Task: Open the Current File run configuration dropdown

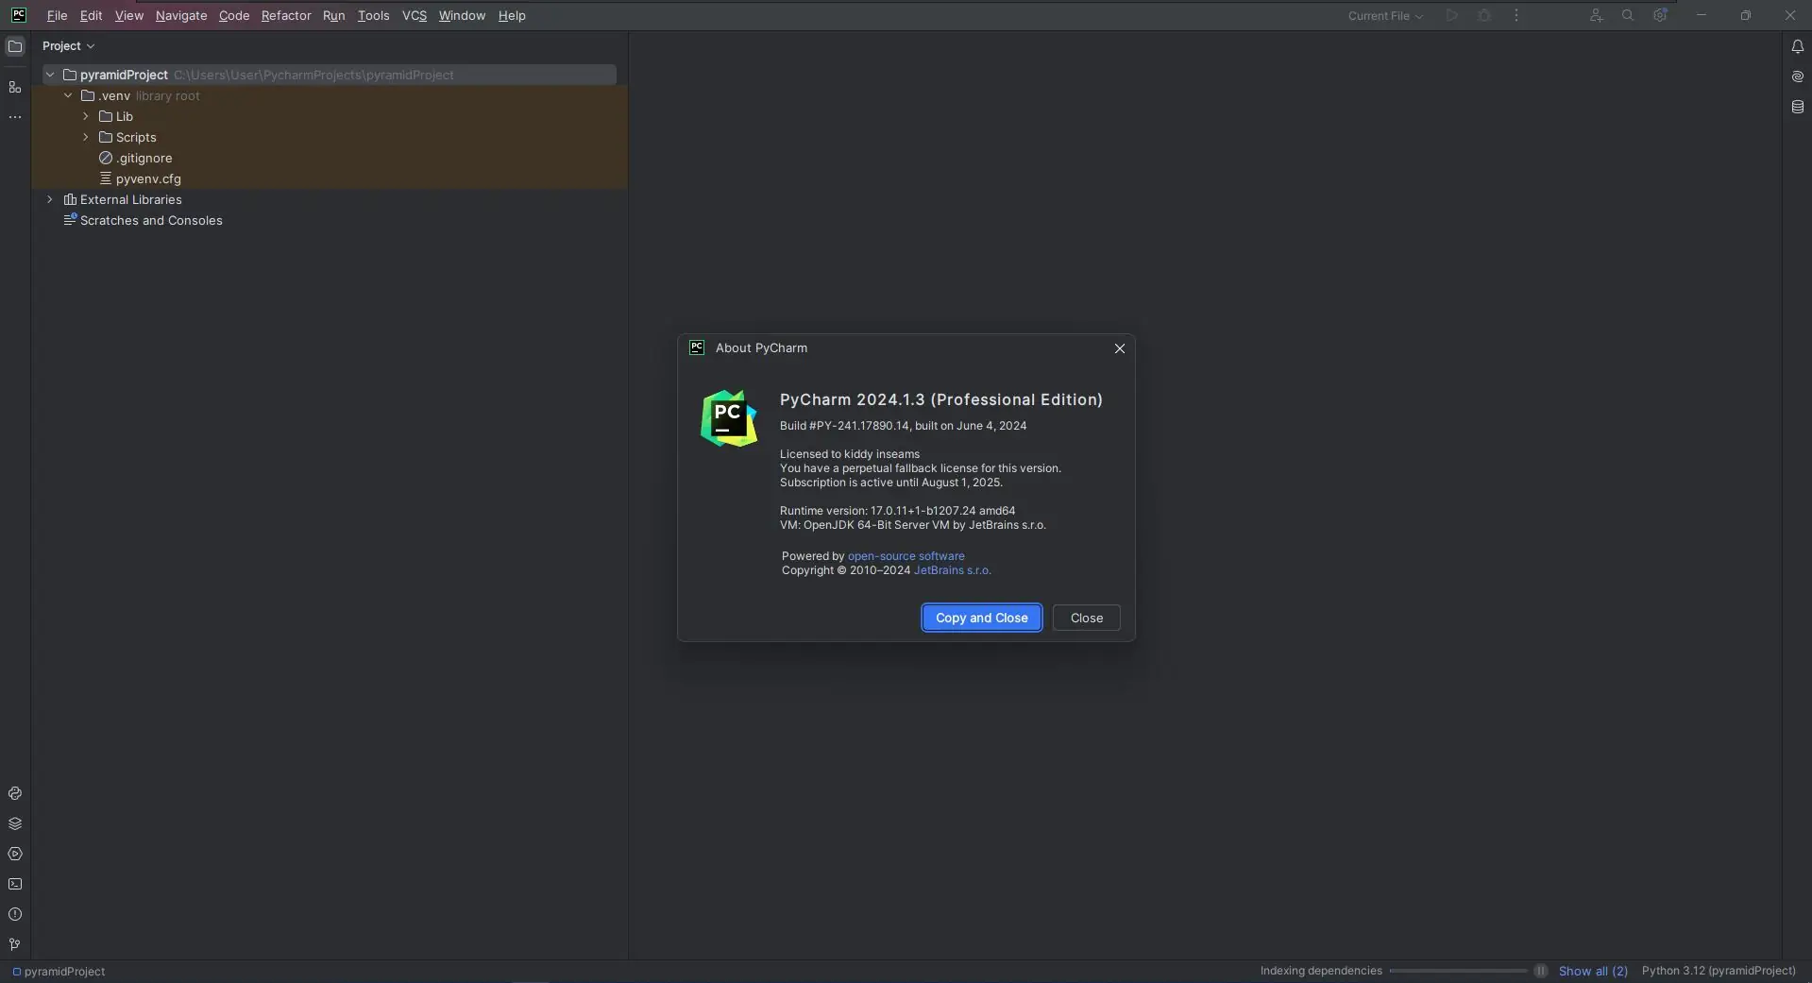Action: [x=1385, y=16]
